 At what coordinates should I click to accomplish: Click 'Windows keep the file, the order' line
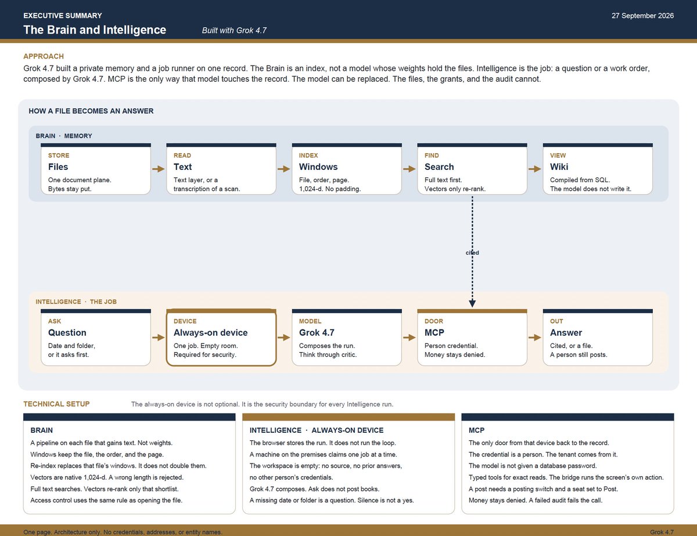click(x=97, y=454)
